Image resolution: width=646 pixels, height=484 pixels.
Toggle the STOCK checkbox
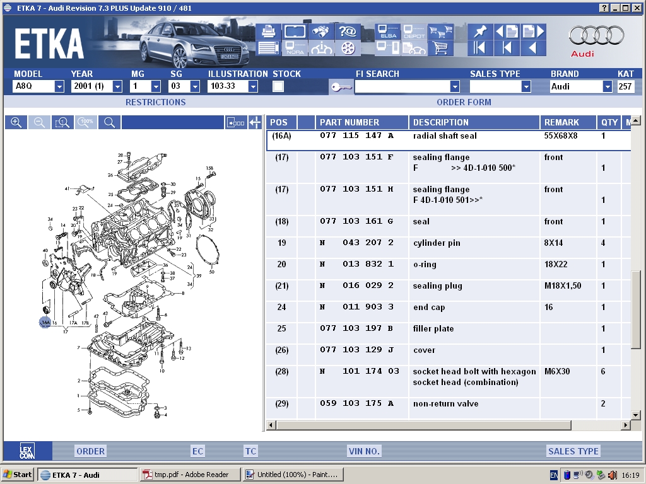[x=278, y=86]
